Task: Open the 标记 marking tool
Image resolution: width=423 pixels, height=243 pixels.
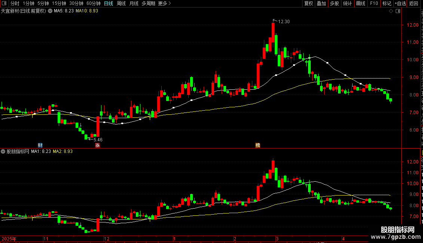Action: tap(387, 3)
